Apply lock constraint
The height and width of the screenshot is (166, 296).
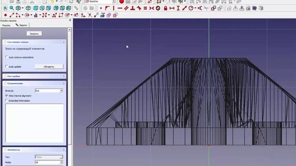tap(166, 8)
